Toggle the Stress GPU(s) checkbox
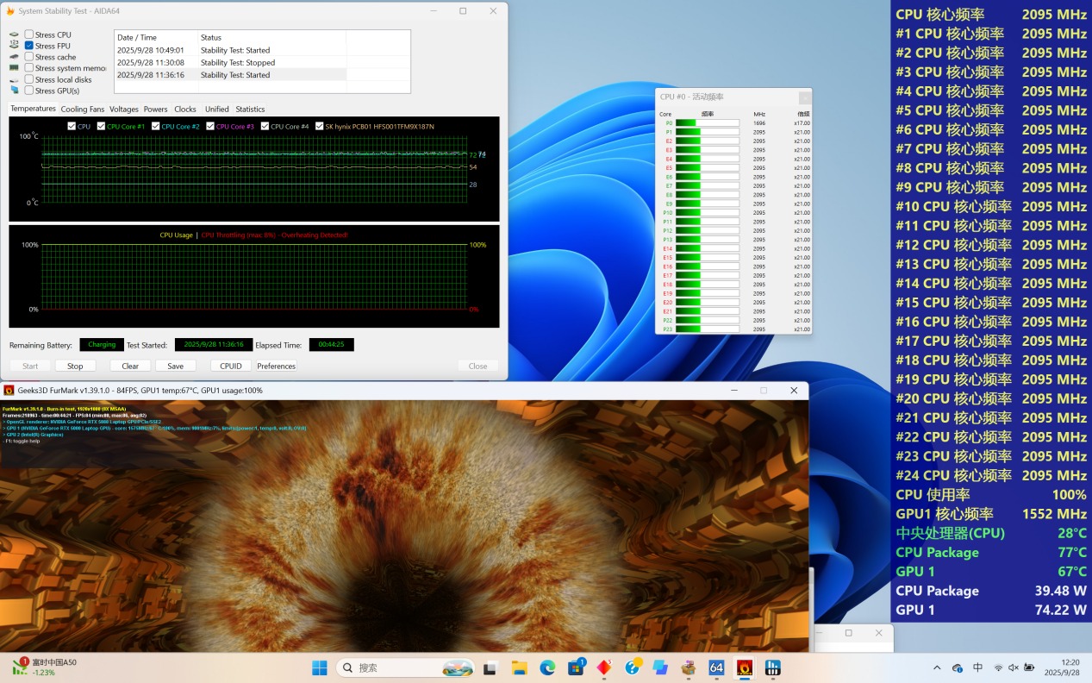This screenshot has height=683, width=1092. 29,91
